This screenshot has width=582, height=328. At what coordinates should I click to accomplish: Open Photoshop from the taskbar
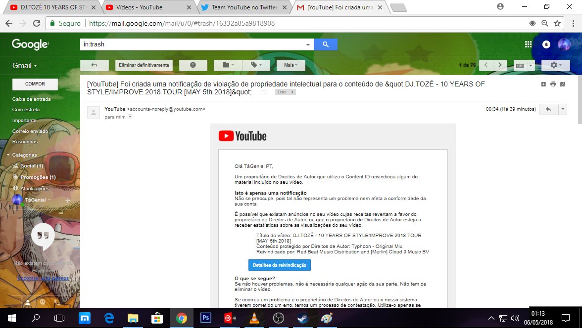pyautogui.click(x=206, y=318)
